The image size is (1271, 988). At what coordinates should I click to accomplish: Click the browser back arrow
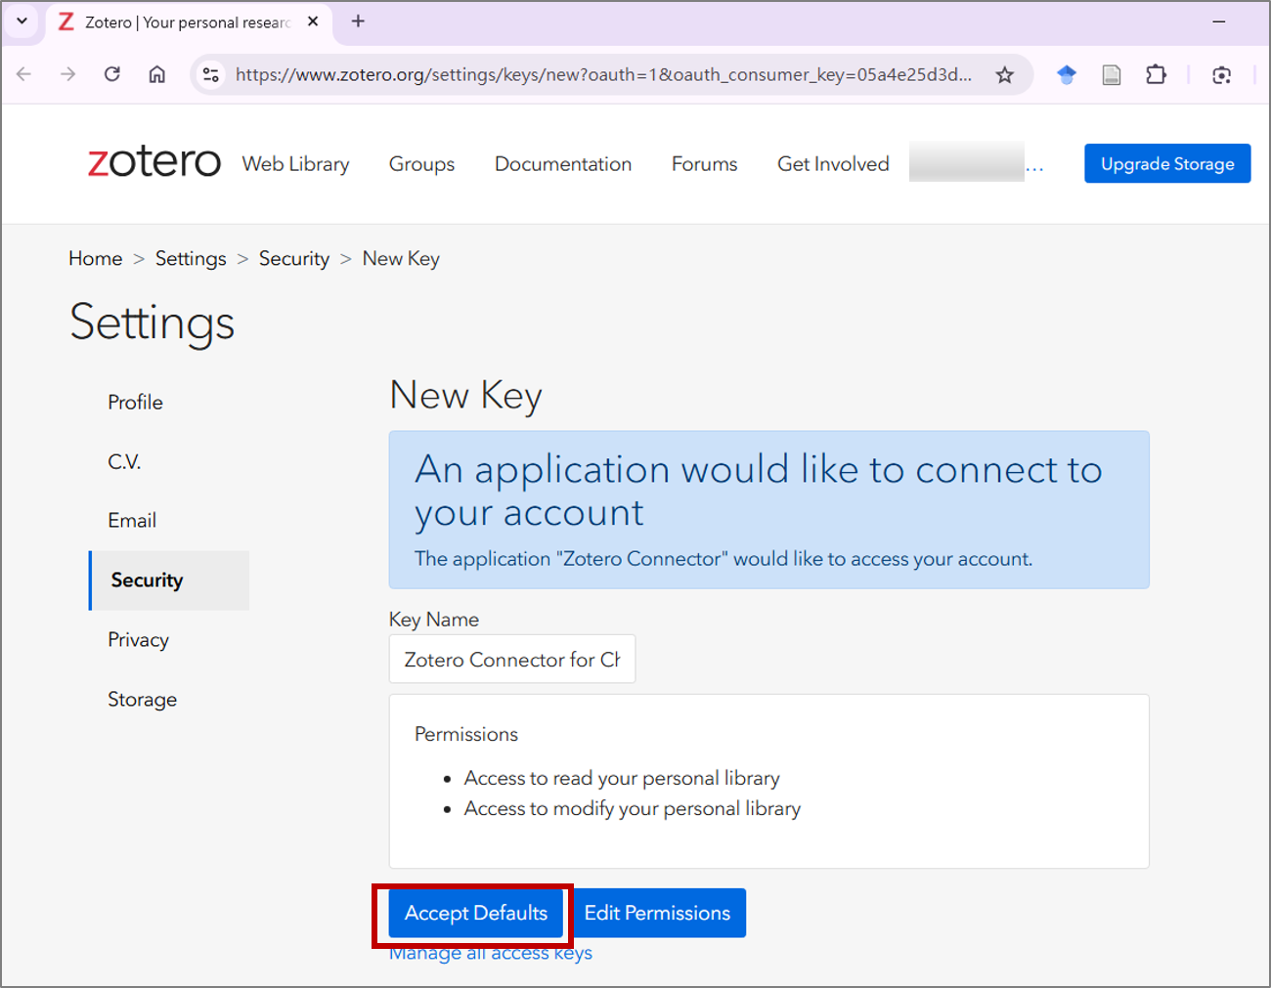coord(24,74)
